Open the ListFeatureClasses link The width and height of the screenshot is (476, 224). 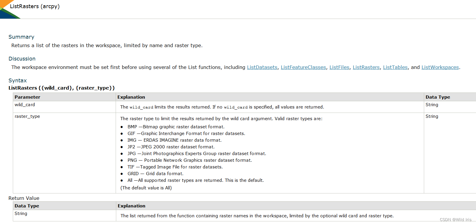tap(303, 67)
